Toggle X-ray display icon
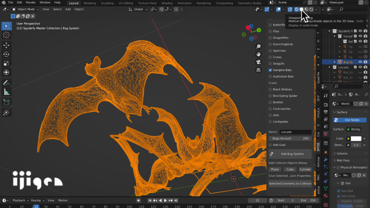 point(290,9)
